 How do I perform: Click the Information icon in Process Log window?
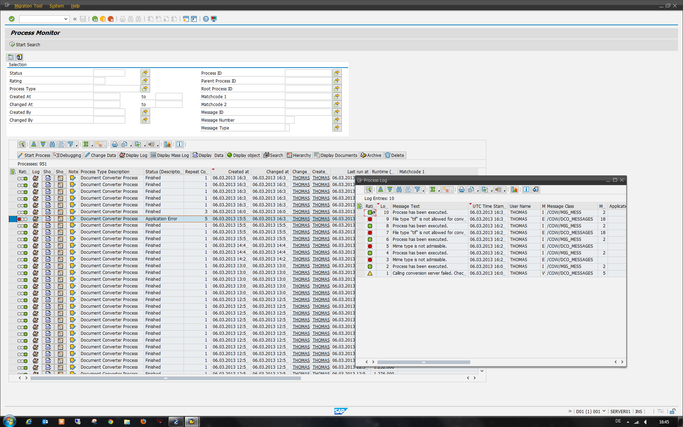(x=526, y=190)
